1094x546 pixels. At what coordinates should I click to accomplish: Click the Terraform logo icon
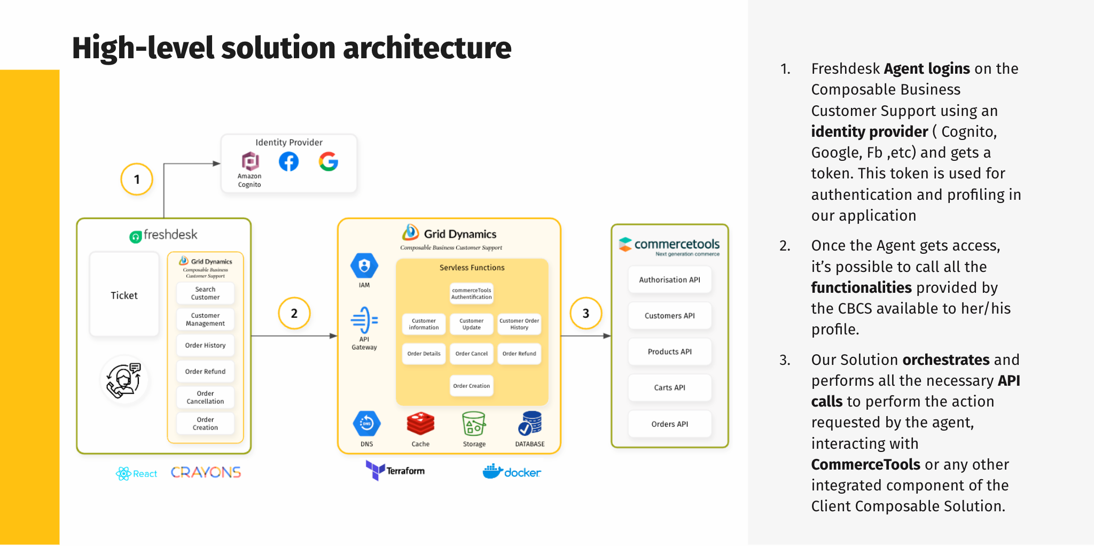click(x=376, y=470)
